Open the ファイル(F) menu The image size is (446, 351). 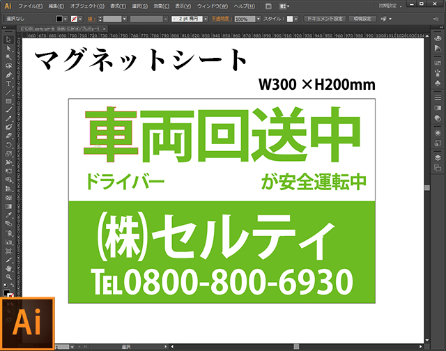click(31, 6)
